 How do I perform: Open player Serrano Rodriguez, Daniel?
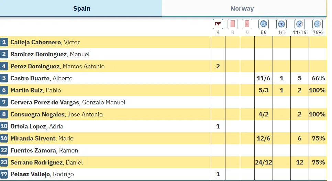[x=46, y=162]
